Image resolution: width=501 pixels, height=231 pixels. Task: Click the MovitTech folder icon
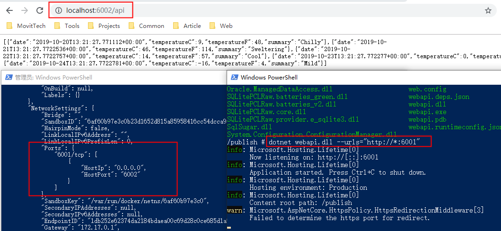9,26
